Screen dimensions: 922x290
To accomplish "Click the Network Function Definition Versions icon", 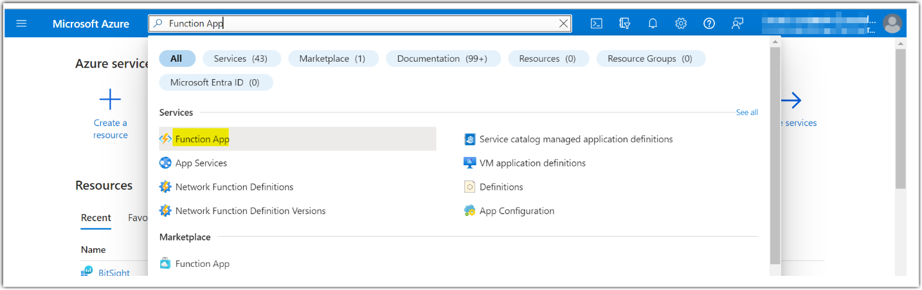I will click(x=165, y=211).
